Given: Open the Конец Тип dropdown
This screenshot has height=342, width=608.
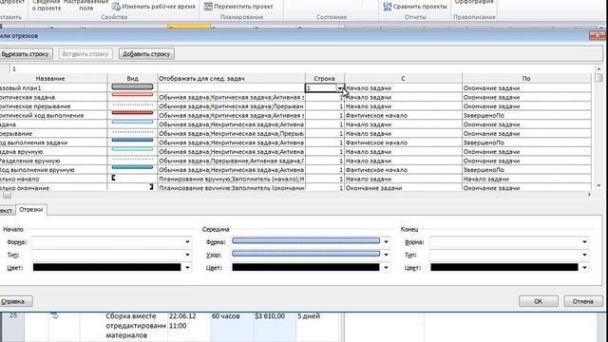Looking at the screenshot, I should pyautogui.click(x=584, y=255).
